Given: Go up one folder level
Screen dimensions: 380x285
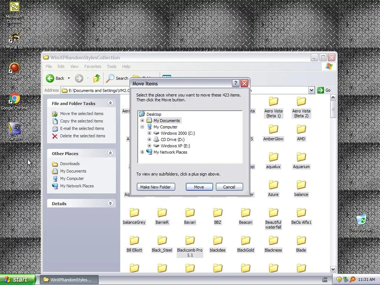Looking at the screenshot, I should point(97,78).
